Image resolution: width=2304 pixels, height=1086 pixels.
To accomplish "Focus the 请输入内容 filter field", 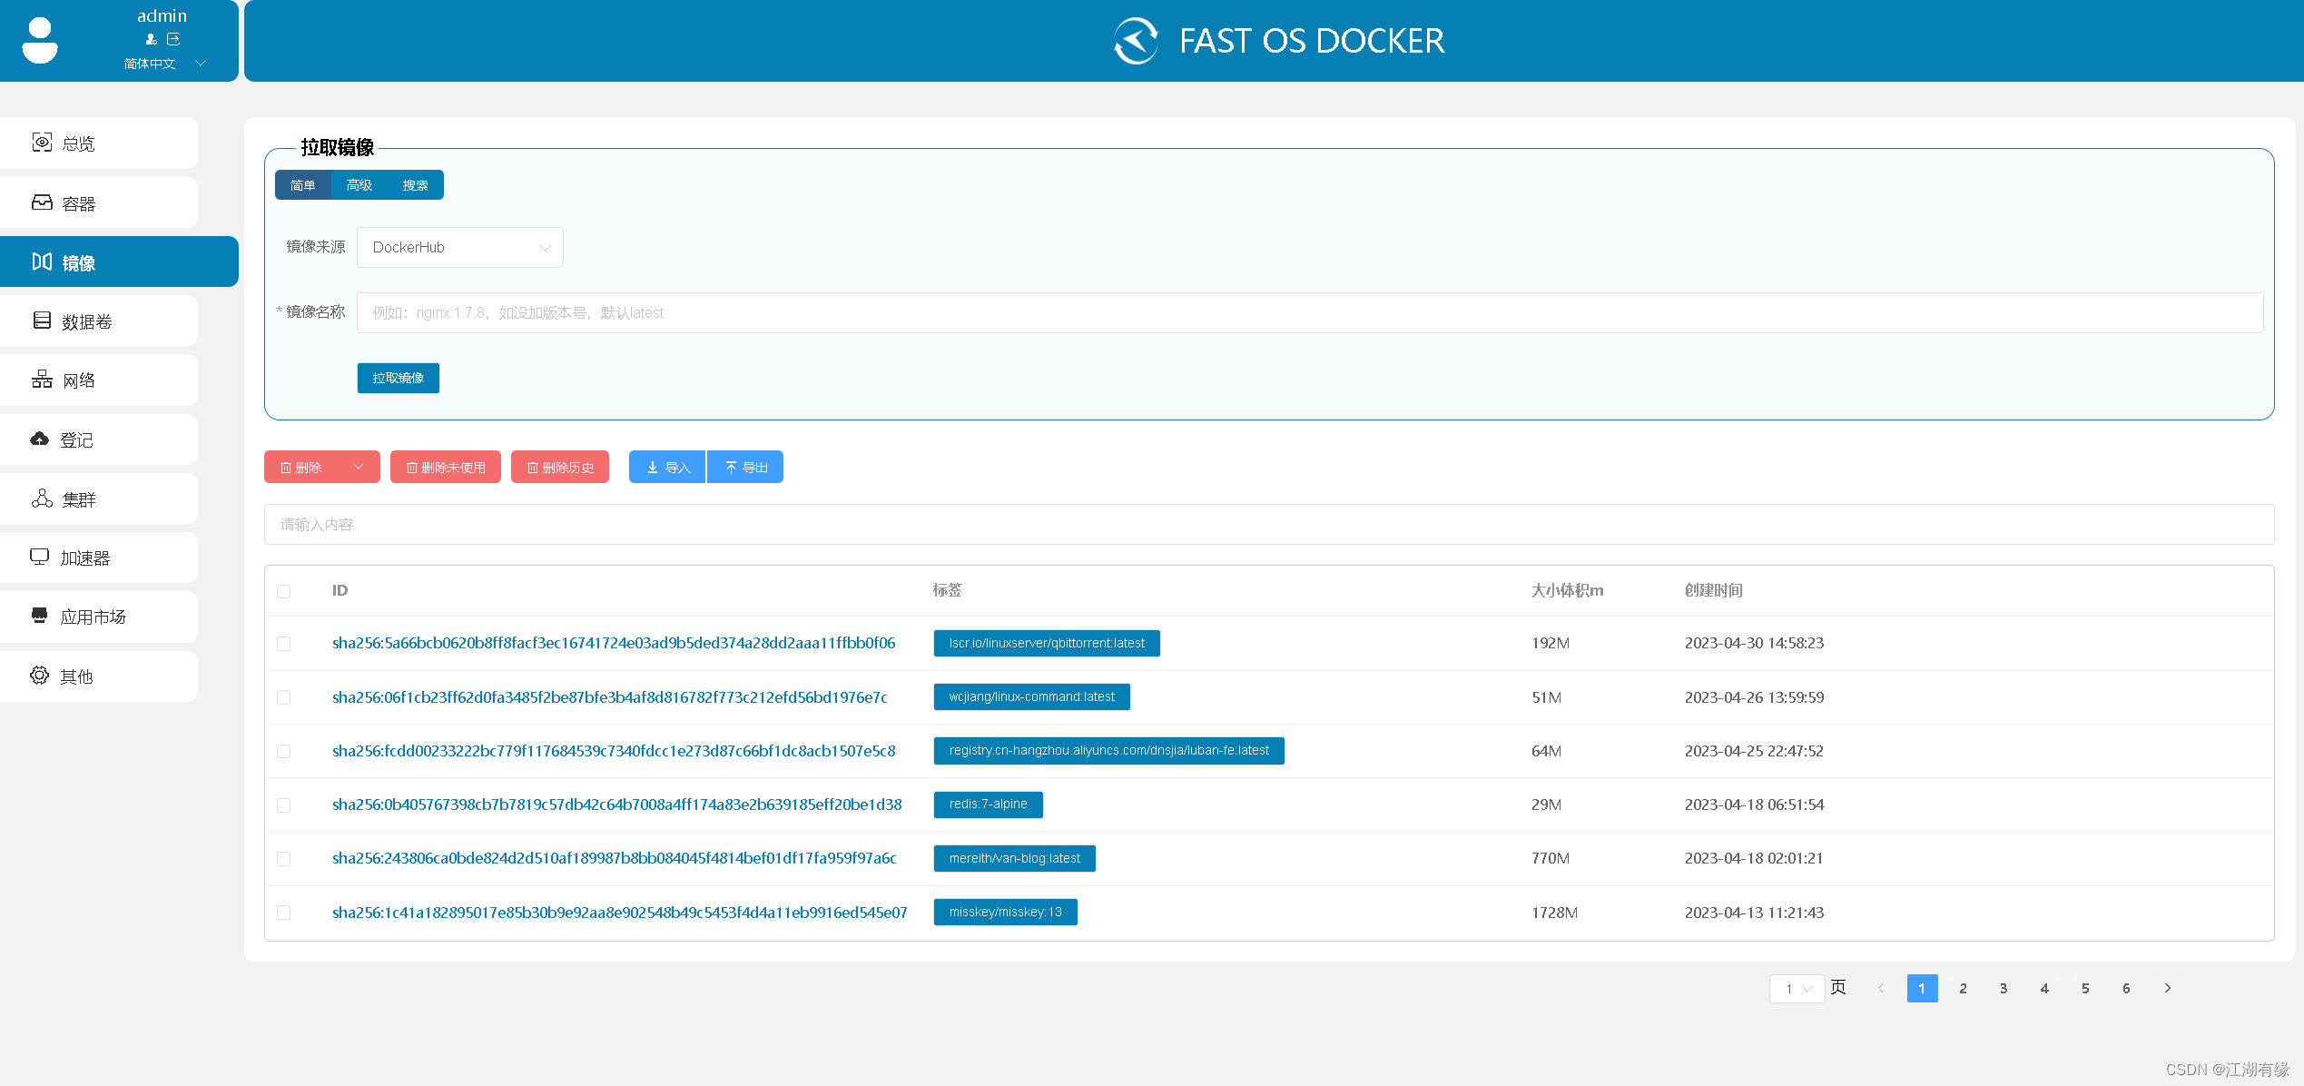I will click(1269, 524).
